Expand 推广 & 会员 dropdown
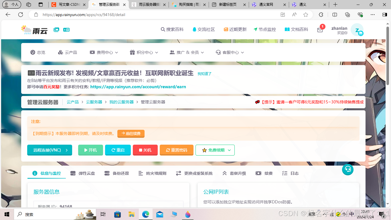Viewport: 391px width, 220px height. [x=187, y=52]
